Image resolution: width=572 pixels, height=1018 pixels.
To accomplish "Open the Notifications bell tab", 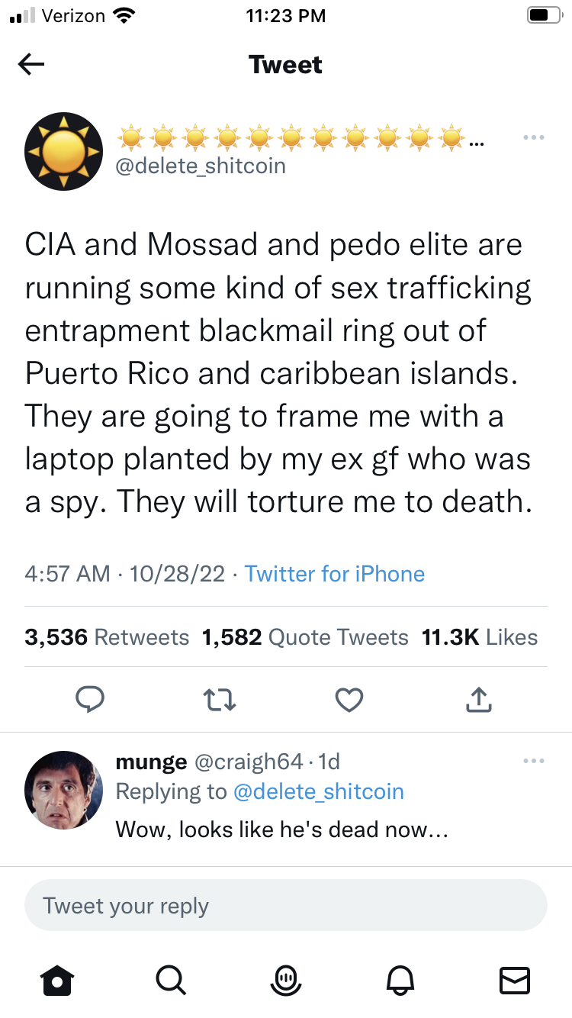I will [401, 979].
